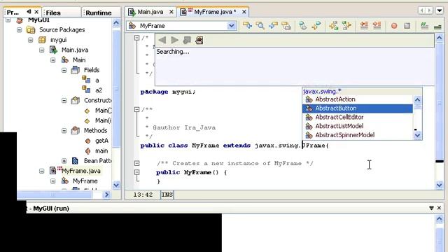Close the MyFrame.java editor tab
Image resolution: width=448 pixels, height=252 pixels.
pyautogui.click(x=244, y=12)
